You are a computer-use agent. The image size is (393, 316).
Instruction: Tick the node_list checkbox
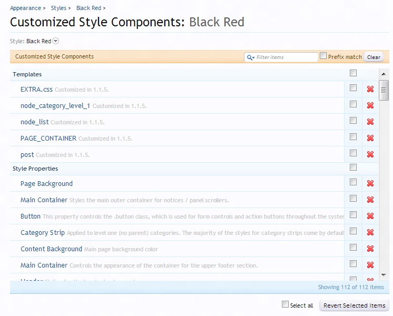tap(353, 120)
